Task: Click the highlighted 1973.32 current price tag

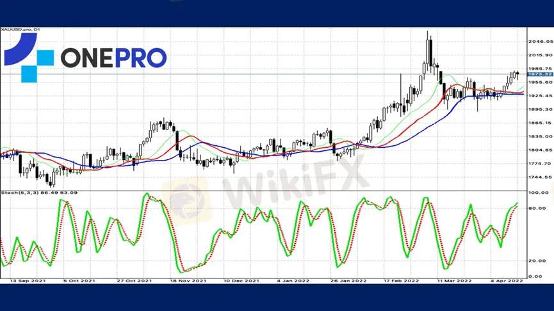Action: point(539,75)
